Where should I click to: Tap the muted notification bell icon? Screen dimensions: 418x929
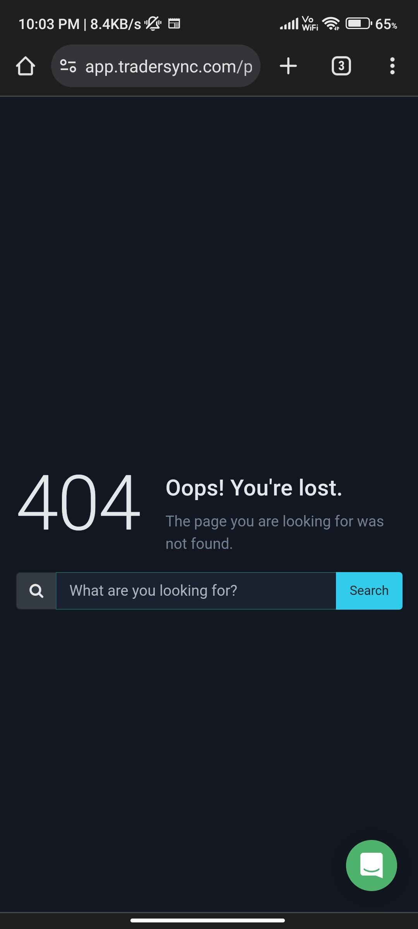pos(153,24)
